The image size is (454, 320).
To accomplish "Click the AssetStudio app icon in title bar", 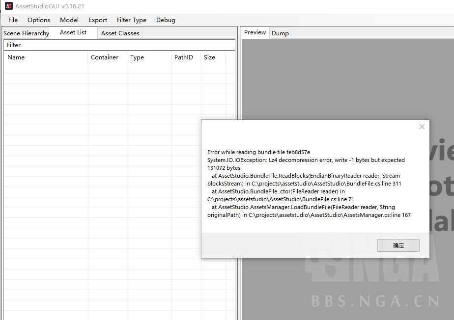I will click(x=8, y=6).
